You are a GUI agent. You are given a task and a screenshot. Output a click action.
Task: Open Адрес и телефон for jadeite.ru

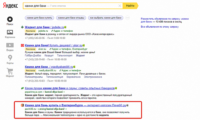pos(62,31)
